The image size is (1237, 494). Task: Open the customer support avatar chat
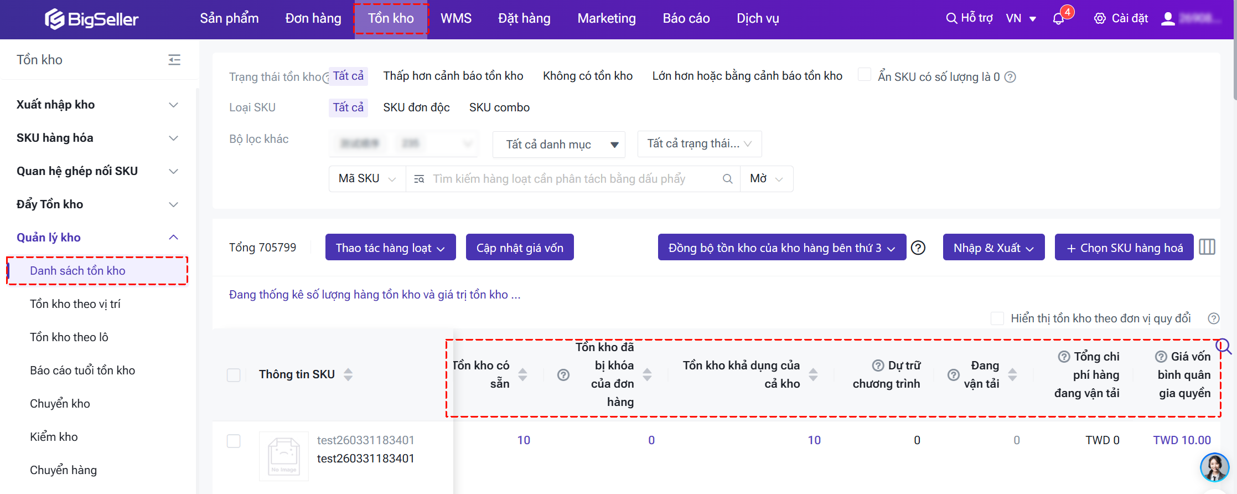(1214, 467)
